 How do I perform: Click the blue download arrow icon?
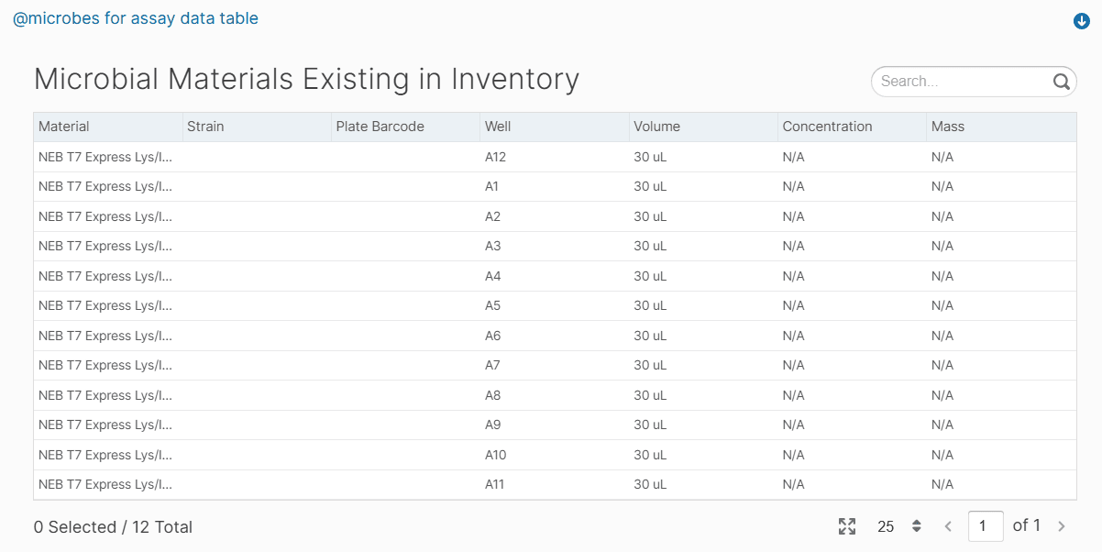(1081, 21)
